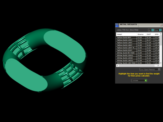Image resolution: width=163 pixels, height=122 pixels.
Task: Click the Metal column header
Action: (126, 34)
